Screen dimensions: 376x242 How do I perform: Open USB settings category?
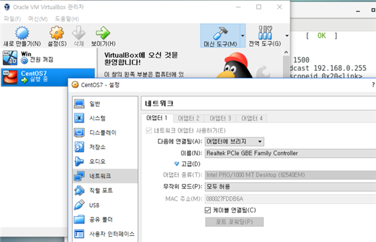pos(105,205)
